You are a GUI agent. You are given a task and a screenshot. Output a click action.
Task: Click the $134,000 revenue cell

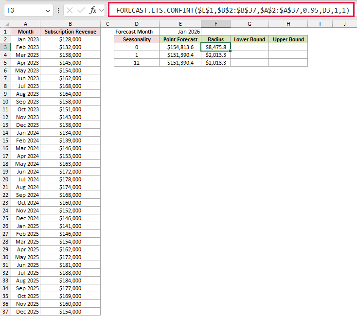click(70, 133)
